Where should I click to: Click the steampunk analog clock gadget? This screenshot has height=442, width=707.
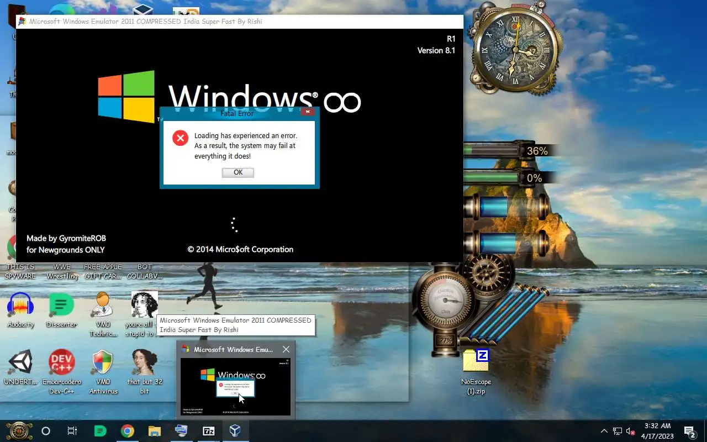coord(516,50)
